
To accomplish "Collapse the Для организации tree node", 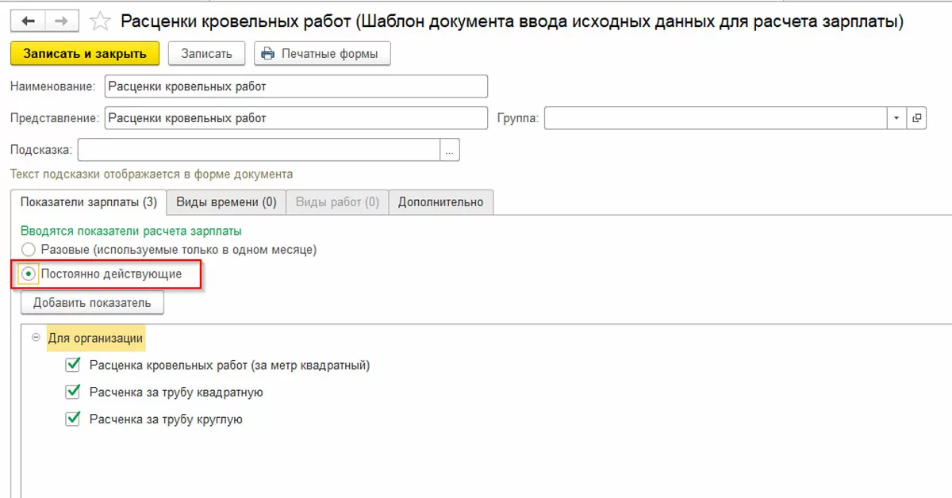I will pyautogui.click(x=35, y=338).
